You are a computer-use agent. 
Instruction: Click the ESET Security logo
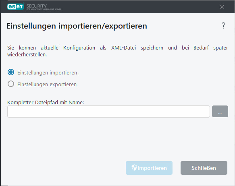pyautogui.click(x=34, y=7)
